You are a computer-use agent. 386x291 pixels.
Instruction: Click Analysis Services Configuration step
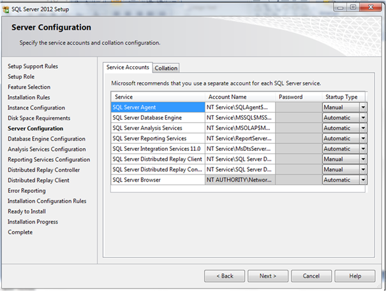[47, 149]
